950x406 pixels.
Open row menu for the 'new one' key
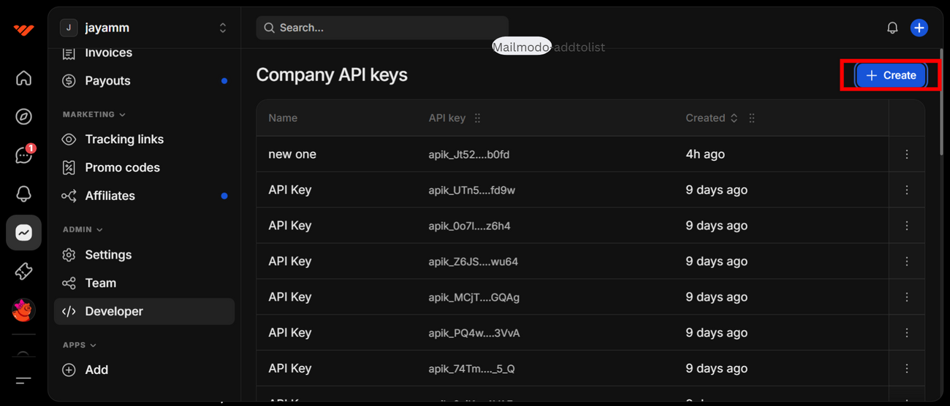pos(907,154)
